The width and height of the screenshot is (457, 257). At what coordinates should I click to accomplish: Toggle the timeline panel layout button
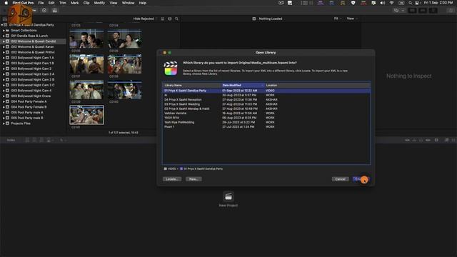tap(423, 11)
